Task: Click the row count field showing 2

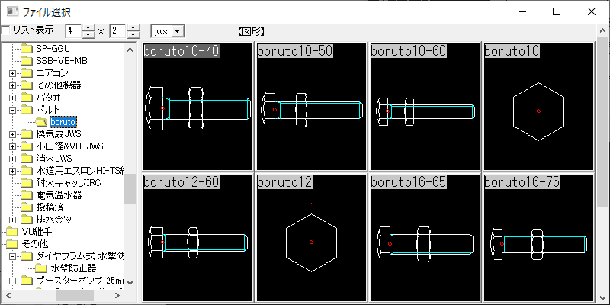Action: (x=118, y=31)
